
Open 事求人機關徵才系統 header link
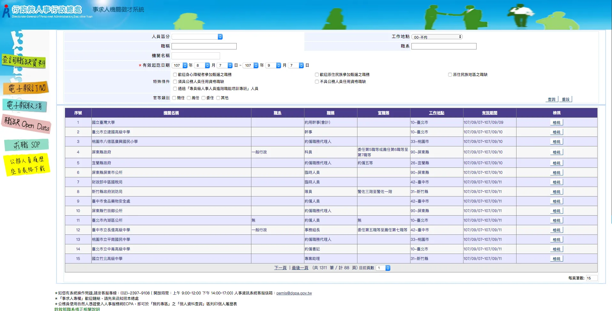118,10
